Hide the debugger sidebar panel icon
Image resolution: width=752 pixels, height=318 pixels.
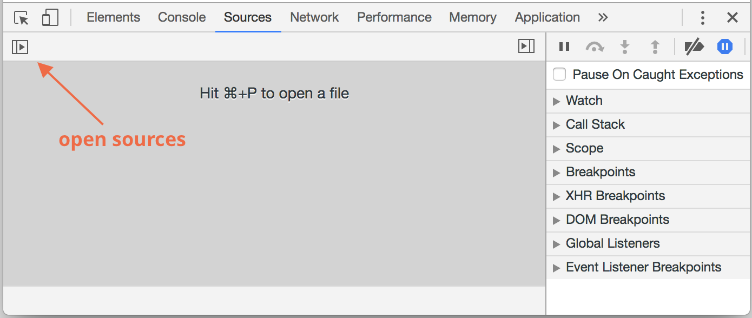point(526,47)
